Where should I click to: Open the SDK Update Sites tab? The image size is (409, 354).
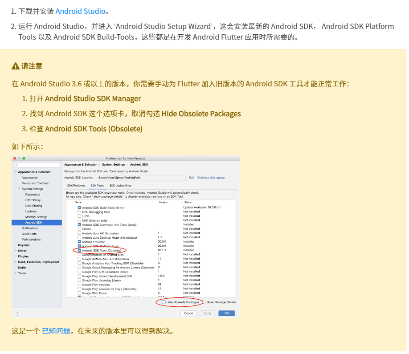coord(120,186)
